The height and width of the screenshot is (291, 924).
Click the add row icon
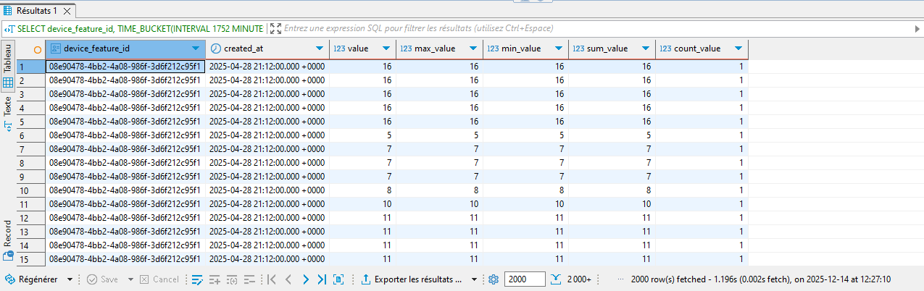pos(214,279)
